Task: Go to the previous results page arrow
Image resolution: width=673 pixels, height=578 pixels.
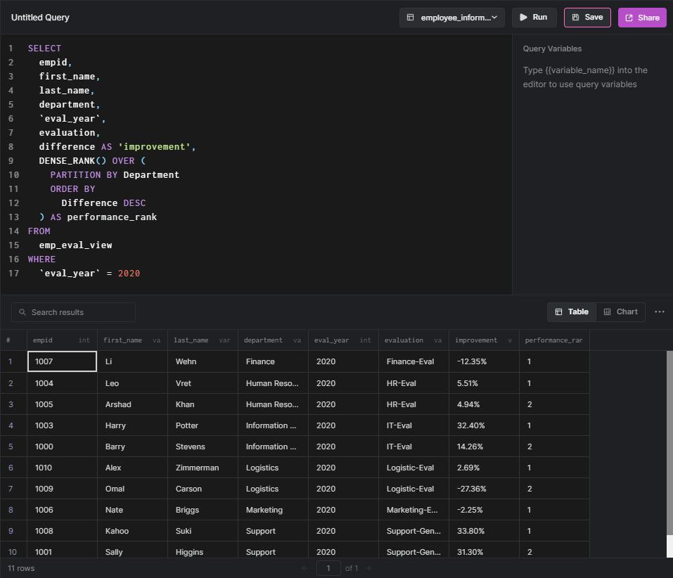Action: (305, 568)
